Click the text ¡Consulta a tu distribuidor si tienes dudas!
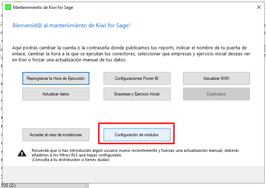The height and width of the screenshot is (188, 266). (71, 160)
